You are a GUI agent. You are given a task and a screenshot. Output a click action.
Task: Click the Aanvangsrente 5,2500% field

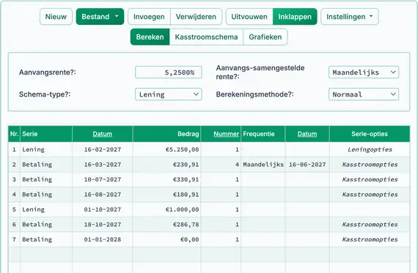point(169,72)
